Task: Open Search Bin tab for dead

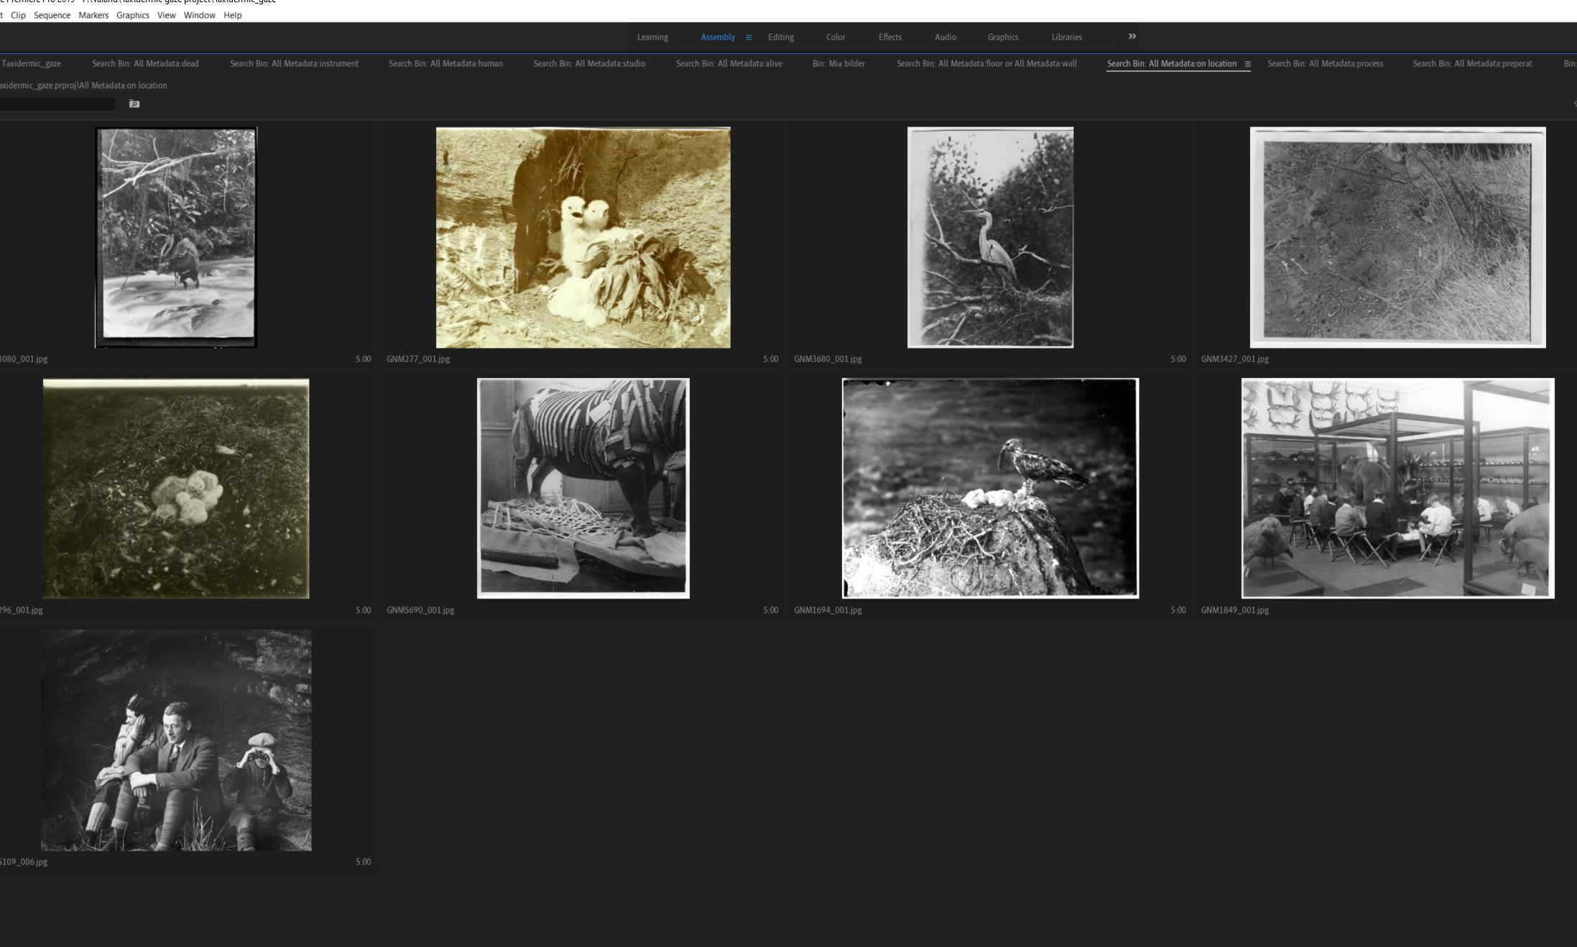Action: coord(146,64)
